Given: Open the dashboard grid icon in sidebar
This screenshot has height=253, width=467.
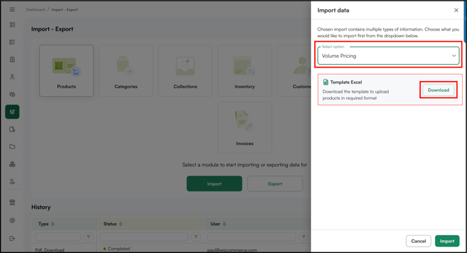Looking at the screenshot, I should click(13, 24).
